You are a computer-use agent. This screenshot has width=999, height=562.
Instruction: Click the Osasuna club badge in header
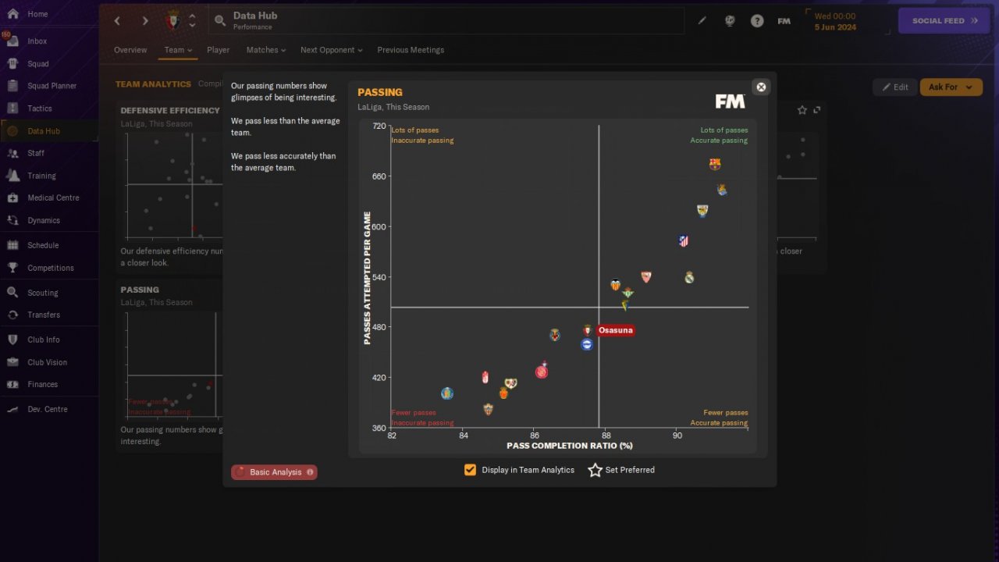[x=173, y=20]
